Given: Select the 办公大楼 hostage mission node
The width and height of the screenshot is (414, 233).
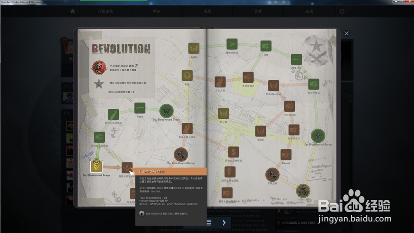Looking at the screenshot, I should [x=220, y=82].
